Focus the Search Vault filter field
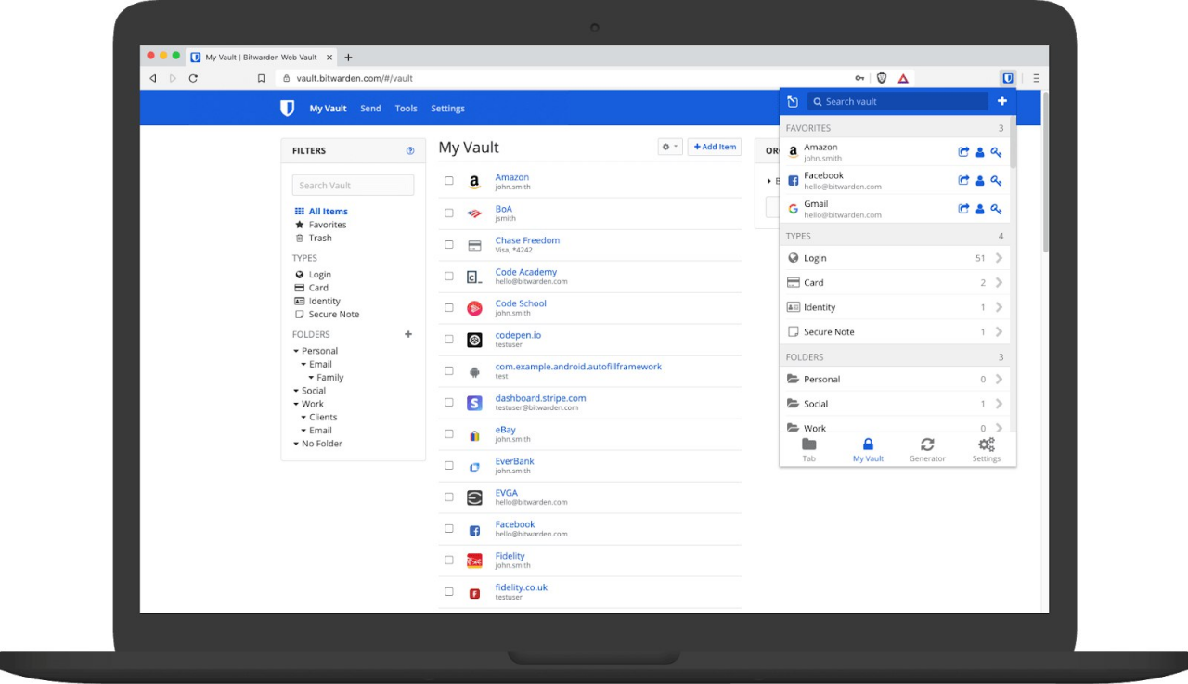 (353, 186)
